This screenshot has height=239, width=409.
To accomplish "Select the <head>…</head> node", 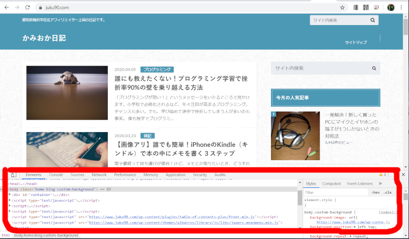I will 23,184.
